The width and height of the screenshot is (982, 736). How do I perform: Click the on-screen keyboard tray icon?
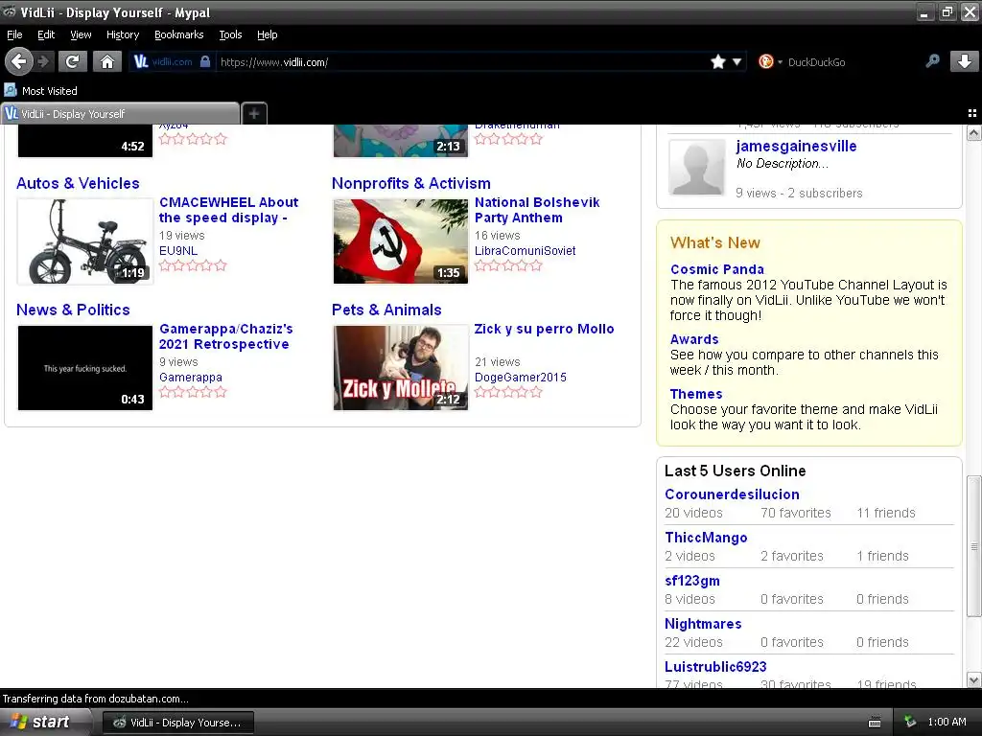tap(875, 723)
